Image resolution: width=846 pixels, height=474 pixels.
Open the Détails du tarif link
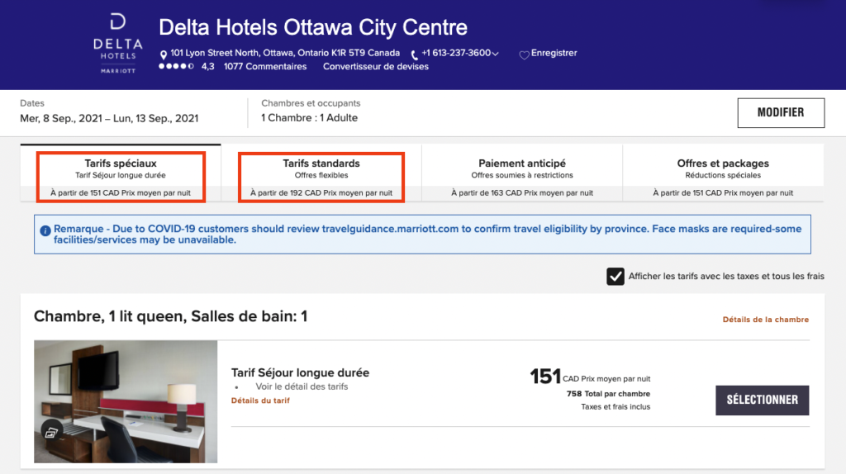[x=260, y=401]
